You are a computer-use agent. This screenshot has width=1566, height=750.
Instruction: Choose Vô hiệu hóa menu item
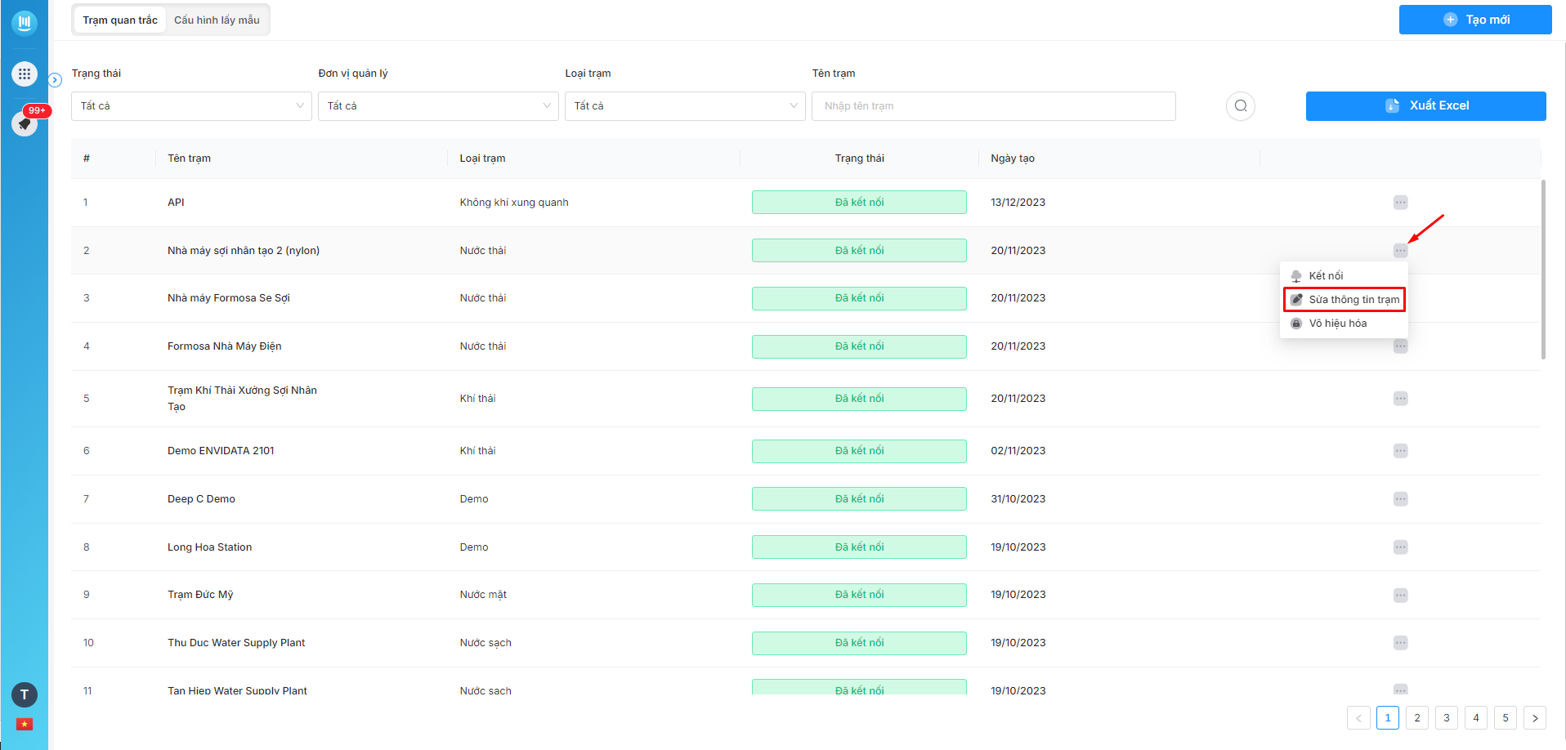(1344, 324)
